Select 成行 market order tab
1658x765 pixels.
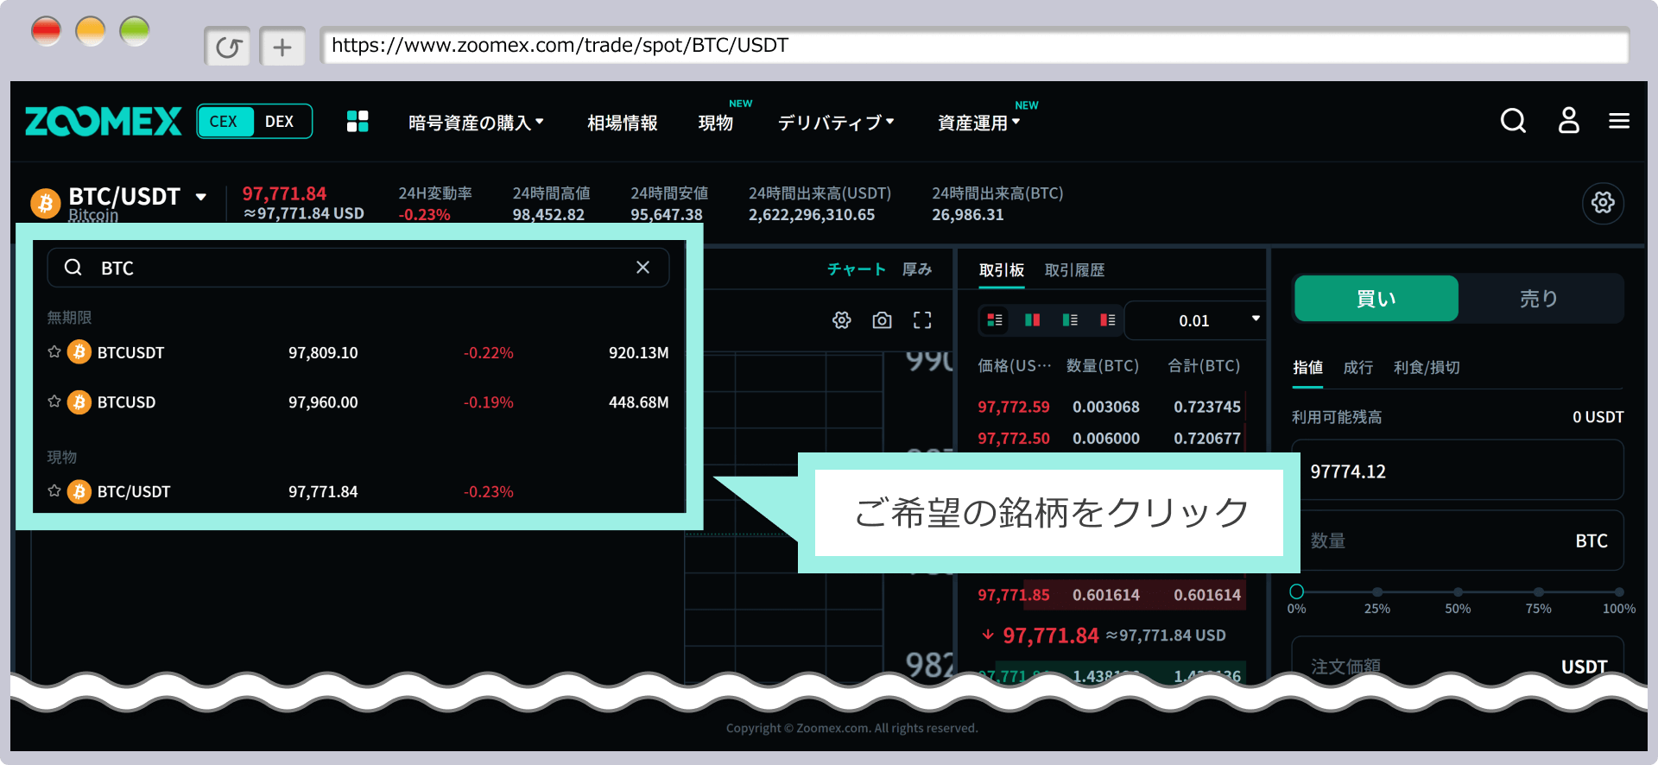pos(1358,367)
